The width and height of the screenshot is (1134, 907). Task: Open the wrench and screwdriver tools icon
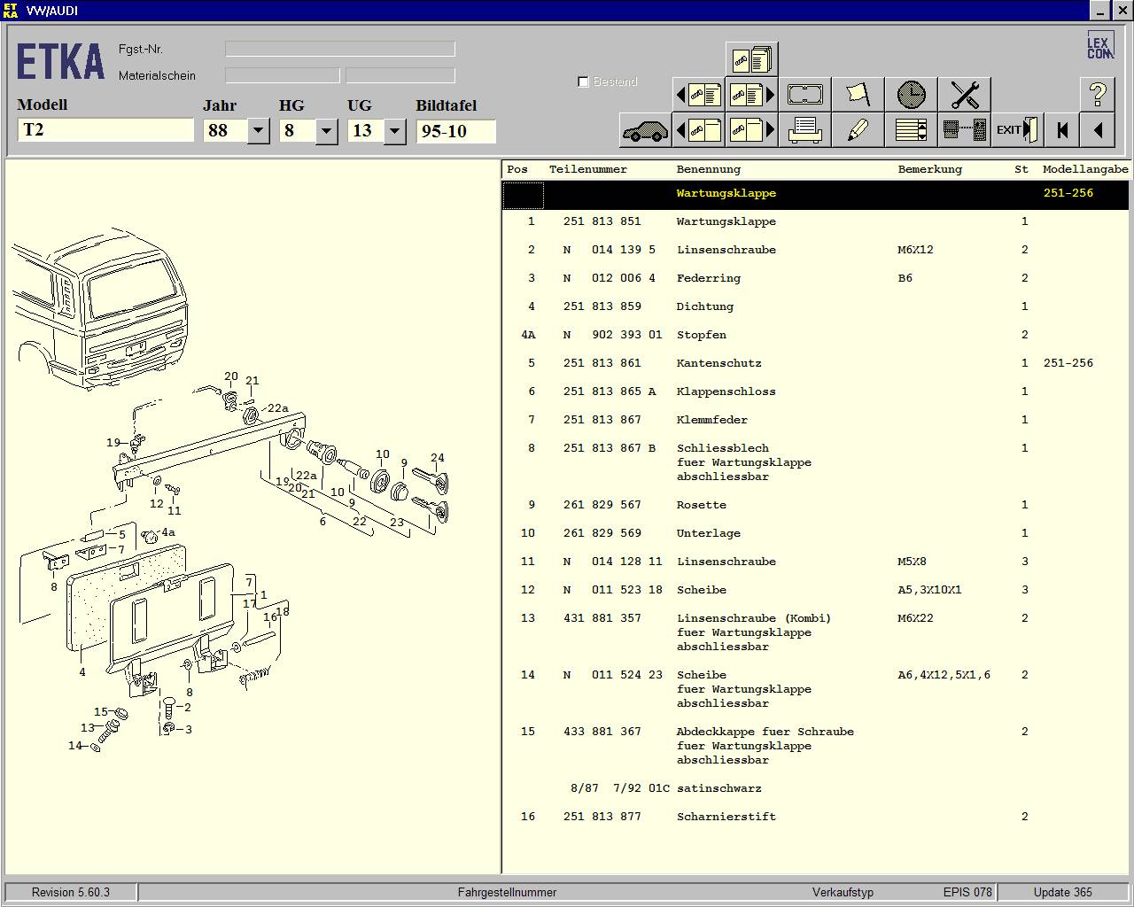point(964,95)
